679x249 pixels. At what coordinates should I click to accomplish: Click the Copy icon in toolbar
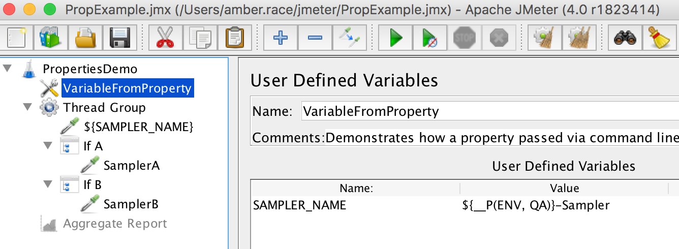pos(200,38)
